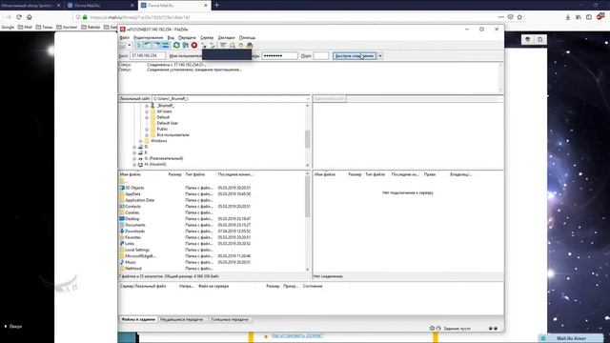Select the Music folder row
610x343 pixels.
coord(213,263)
